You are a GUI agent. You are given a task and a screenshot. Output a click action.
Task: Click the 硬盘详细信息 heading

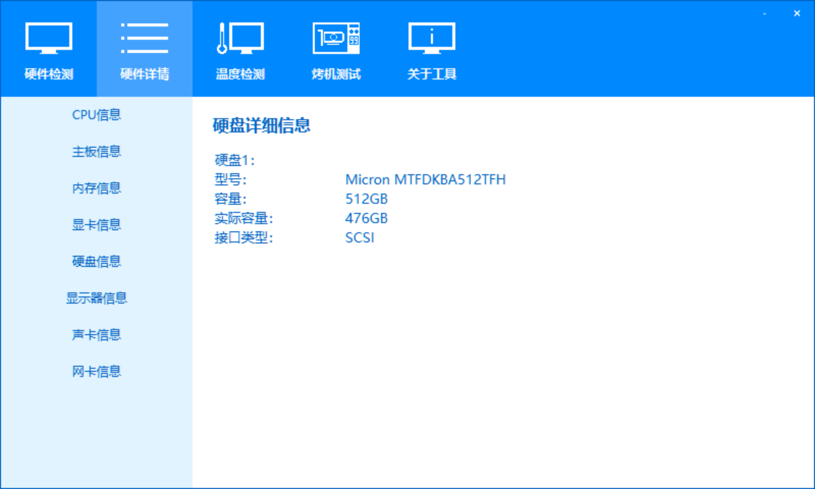(261, 126)
